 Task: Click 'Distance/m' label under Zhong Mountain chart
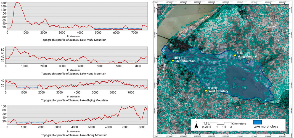click(74, 131)
